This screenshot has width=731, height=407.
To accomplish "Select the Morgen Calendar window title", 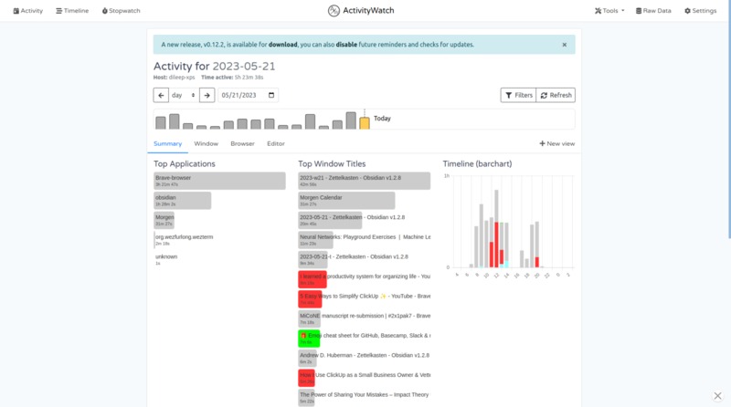I will (346, 200).
